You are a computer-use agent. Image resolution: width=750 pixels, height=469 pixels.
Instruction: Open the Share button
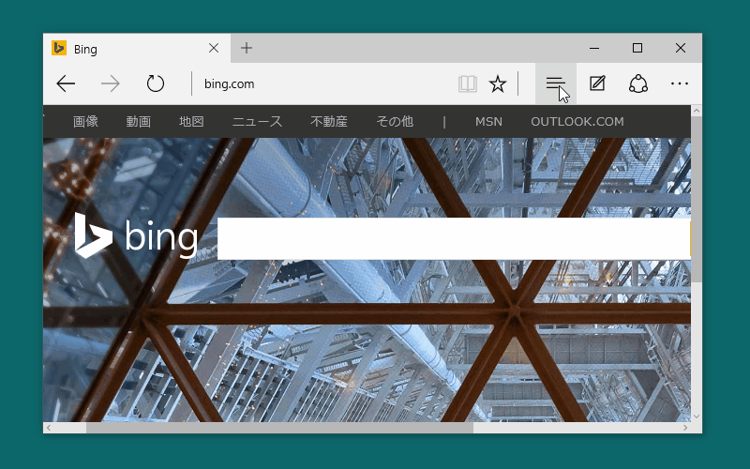point(638,83)
